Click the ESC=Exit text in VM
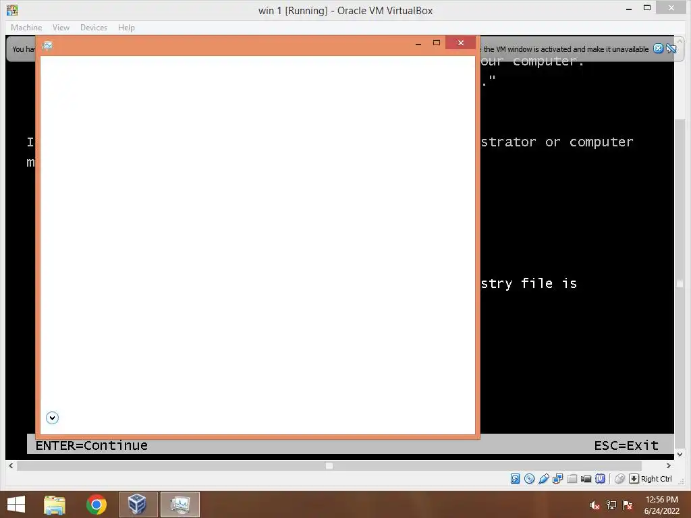 (626, 445)
